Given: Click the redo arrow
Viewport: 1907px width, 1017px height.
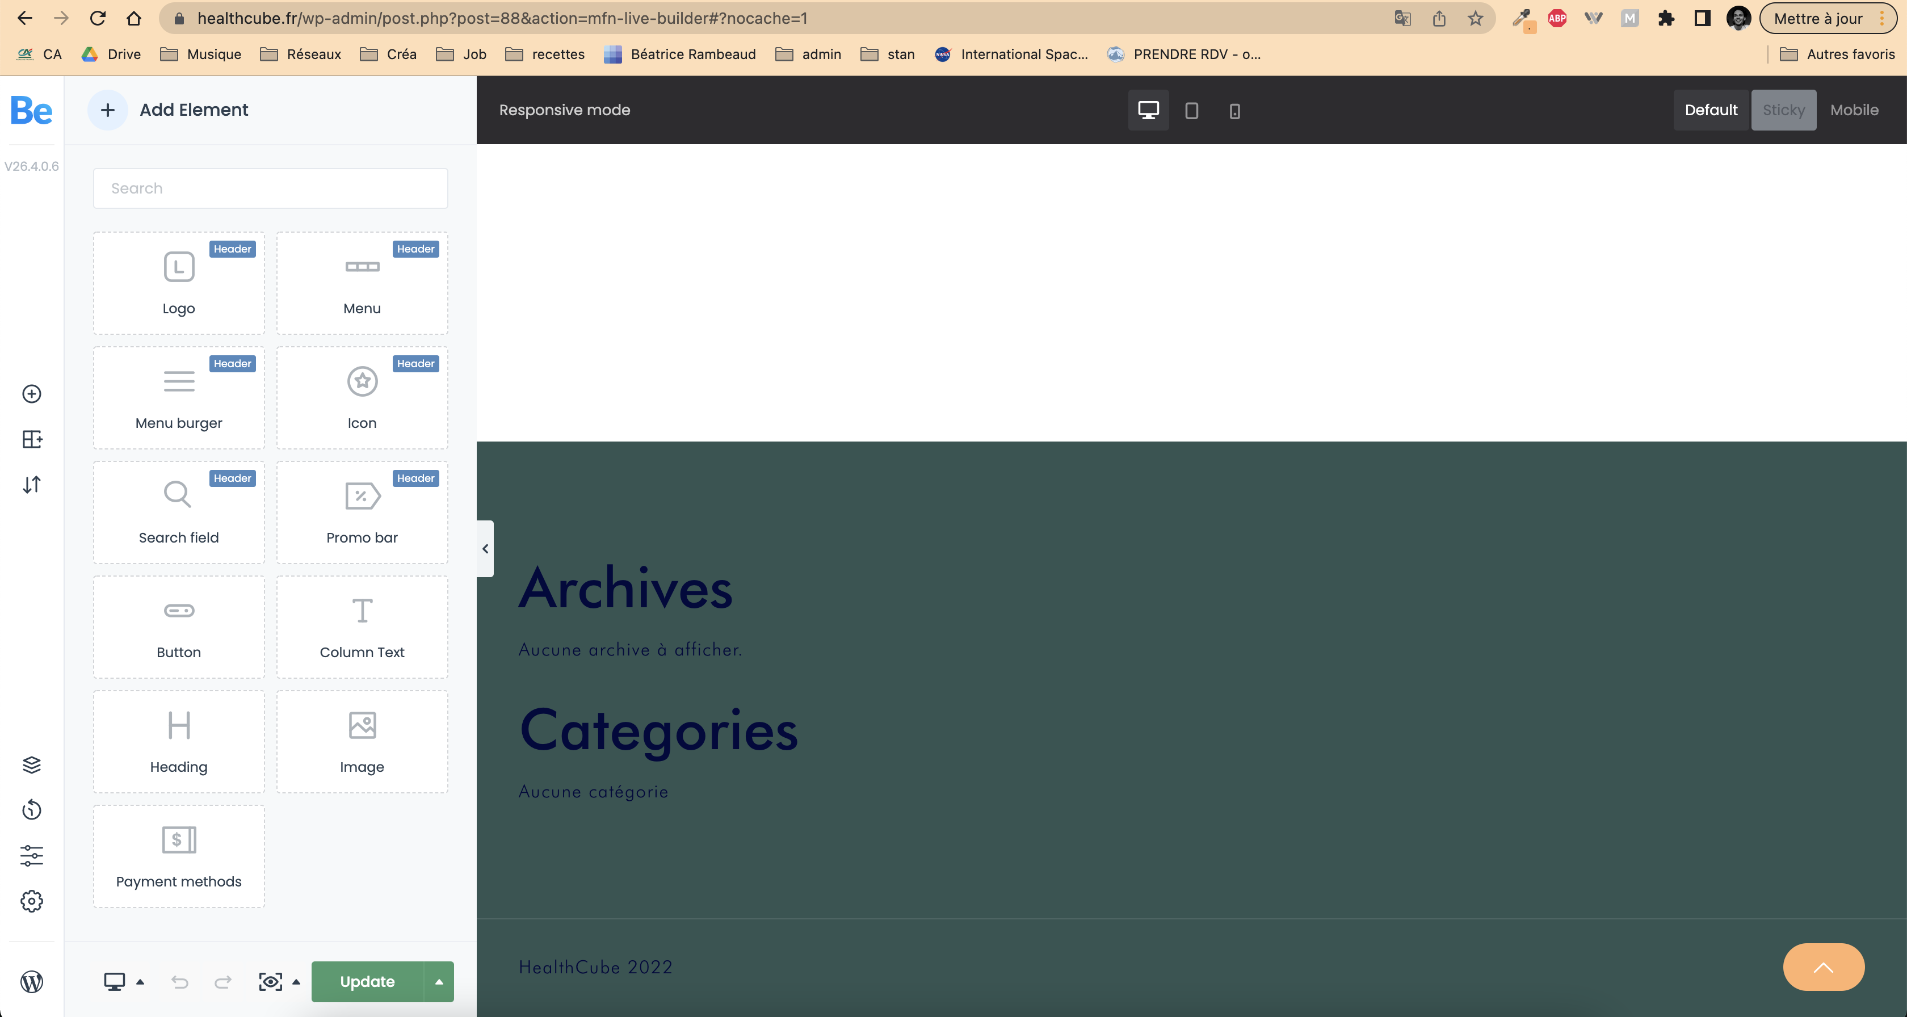Looking at the screenshot, I should [223, 982].
